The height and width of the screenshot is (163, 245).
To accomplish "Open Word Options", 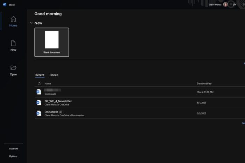I will tap(13, 156).
